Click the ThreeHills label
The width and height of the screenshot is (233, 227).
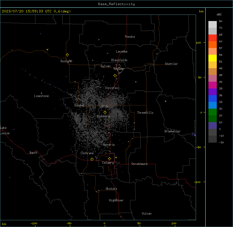(145, 113)
